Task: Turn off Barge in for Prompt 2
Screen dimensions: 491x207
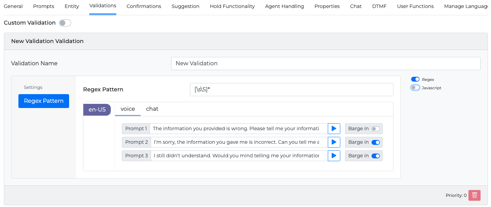Action: coord(376,142)
